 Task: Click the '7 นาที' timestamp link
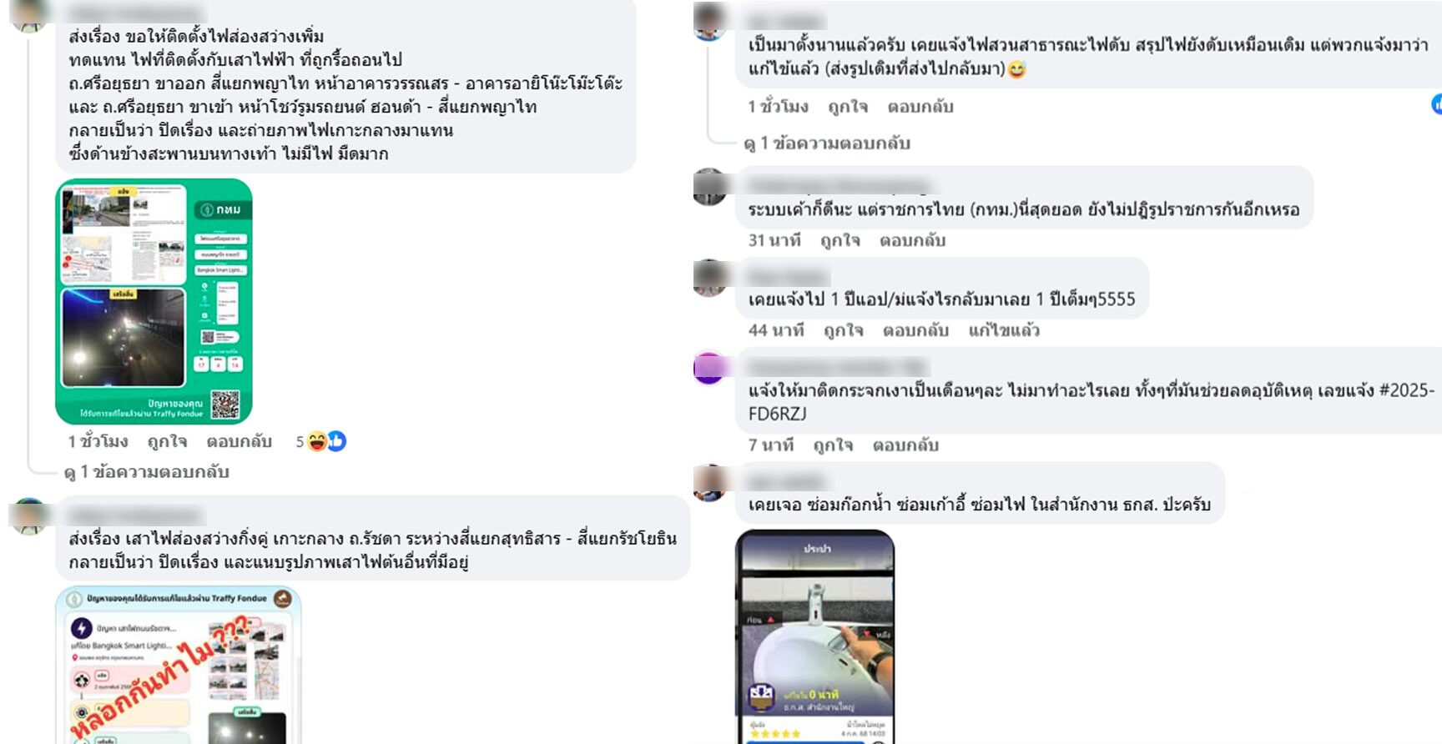tap(771, 445)
